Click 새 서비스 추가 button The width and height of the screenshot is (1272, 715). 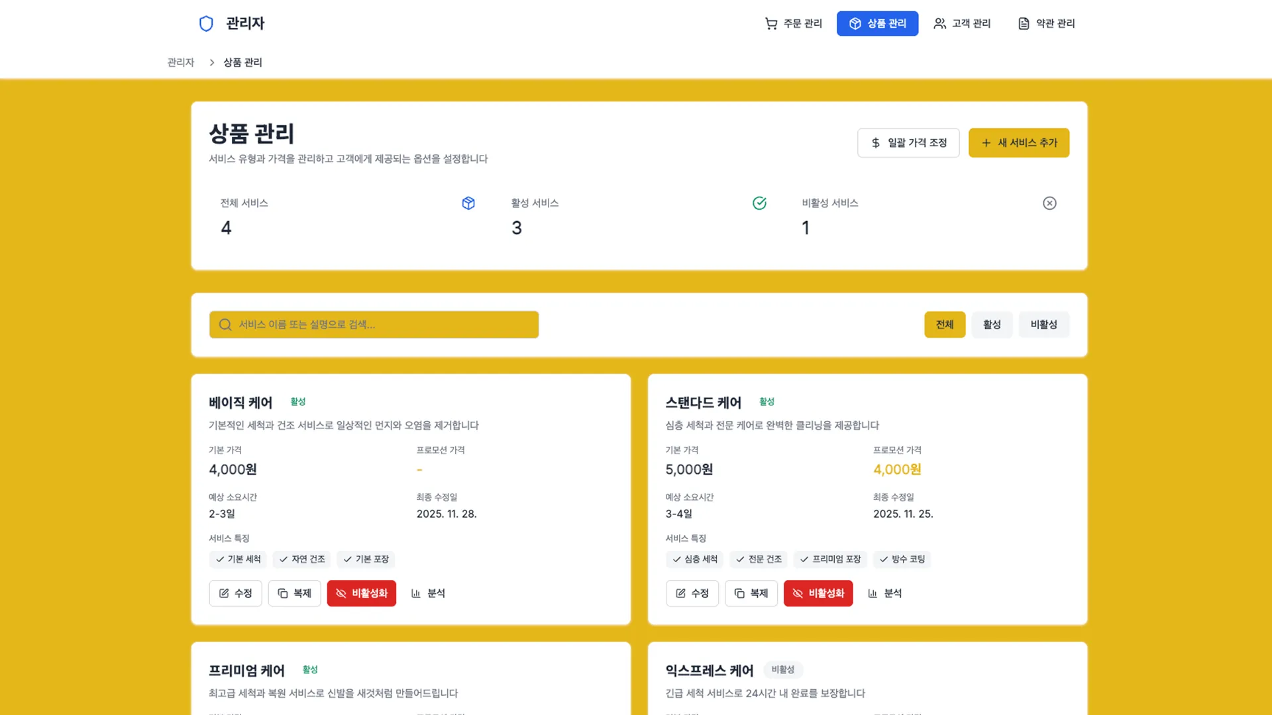(1019, 142)
